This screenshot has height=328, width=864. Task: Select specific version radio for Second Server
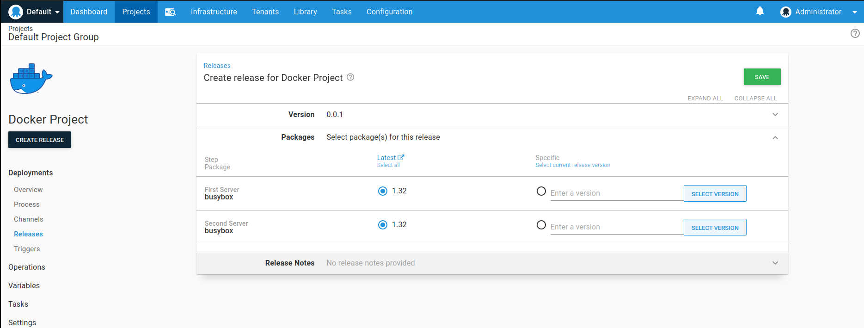(x=541, y=225)
